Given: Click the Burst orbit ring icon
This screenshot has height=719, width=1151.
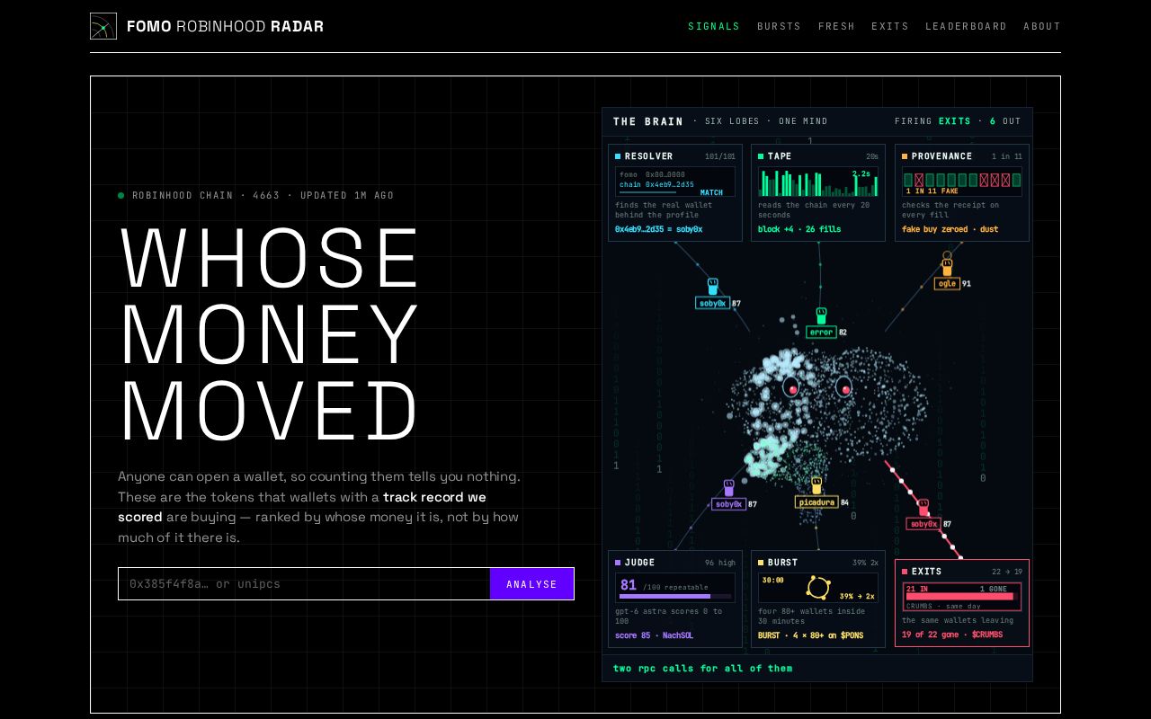Looking at the screenshot, I should (818, 588).
